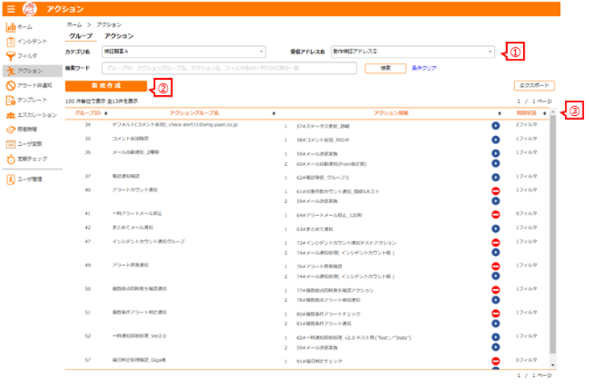The width and height of the screenshot is (589, 385).
Task: Click the table scrollbar up arrow
Action: click(553, 112)
